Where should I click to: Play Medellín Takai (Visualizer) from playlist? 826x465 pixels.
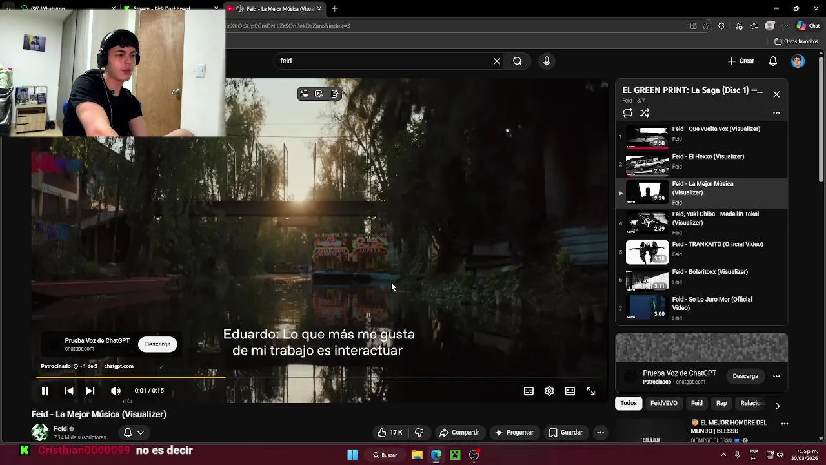[x=701, y=223]
